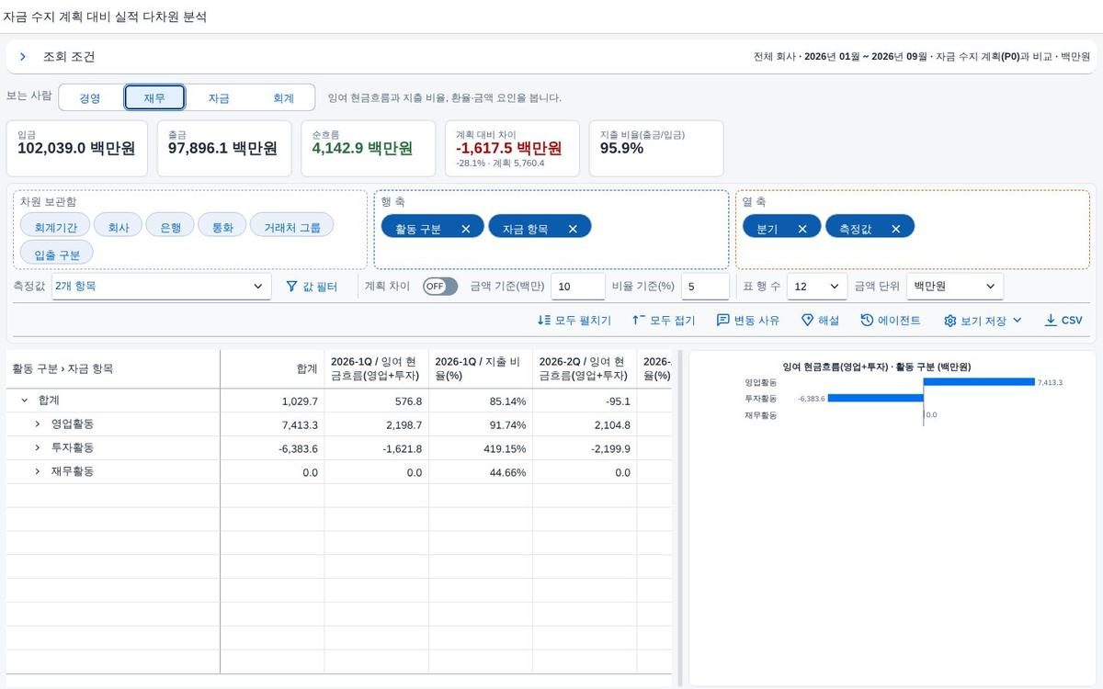Select the 회계기간 dimension chip

click(x=55, y=226)
